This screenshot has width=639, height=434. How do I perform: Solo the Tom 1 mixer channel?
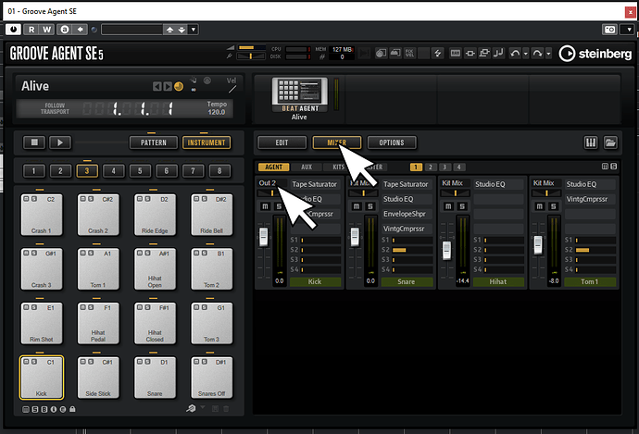[x=554, y=206]
